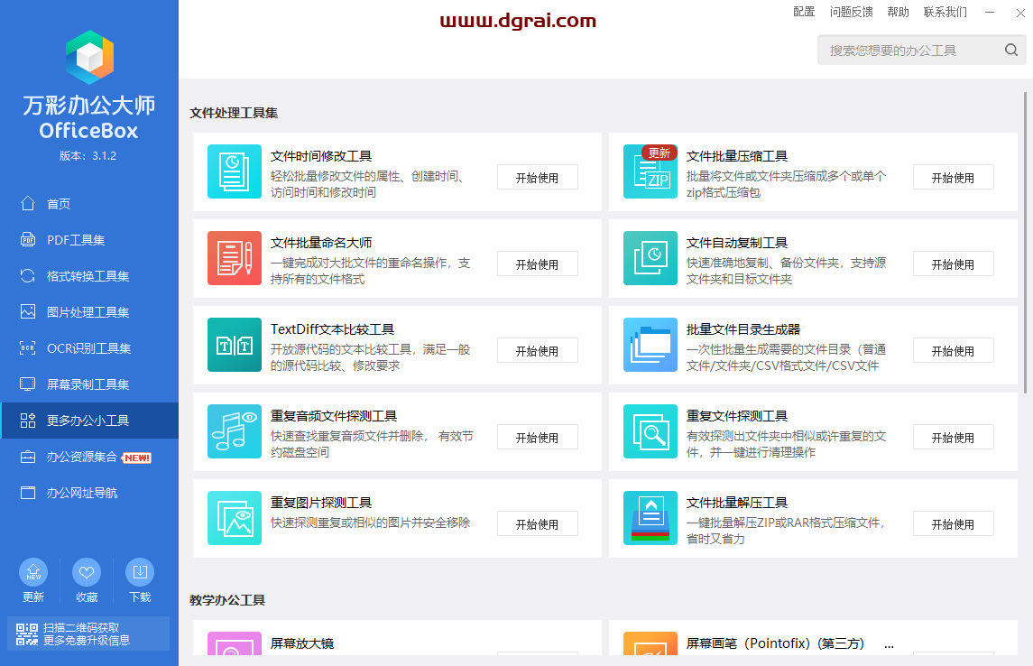Start 文件时间修改工具 with 开始使用
The width and height of the screenshot is (1033, 666).
click(538, 177)
